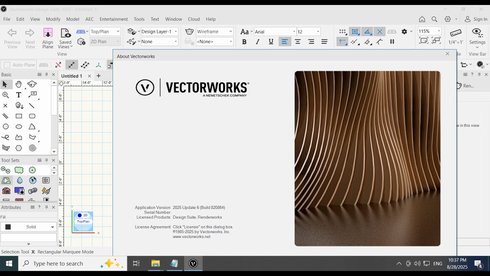This screenshot has height=276, width=490.
Task: Select the Rounded Rectangle tool
Action: [x=32, y=116]
